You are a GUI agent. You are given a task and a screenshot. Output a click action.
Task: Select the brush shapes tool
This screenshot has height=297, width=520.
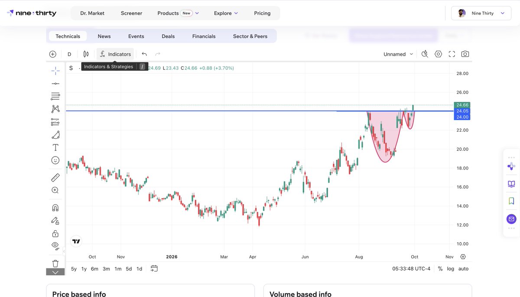[x=55, y=135]
